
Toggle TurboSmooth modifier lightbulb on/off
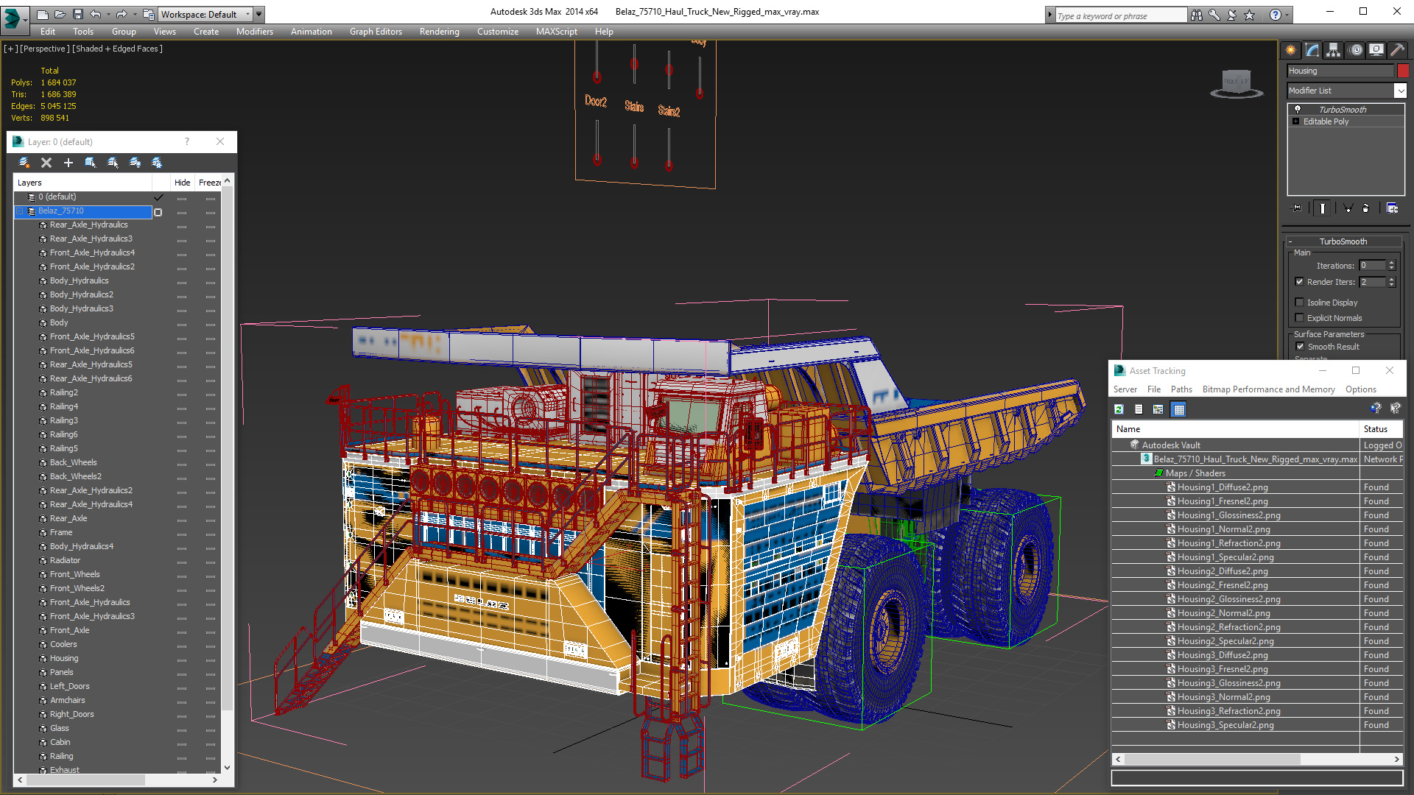[1298, 109]
